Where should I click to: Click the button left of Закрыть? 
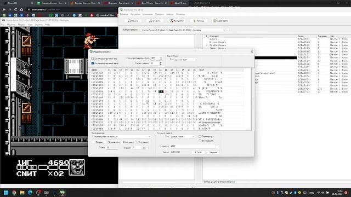pyautogui.click(x=198, y=152)
